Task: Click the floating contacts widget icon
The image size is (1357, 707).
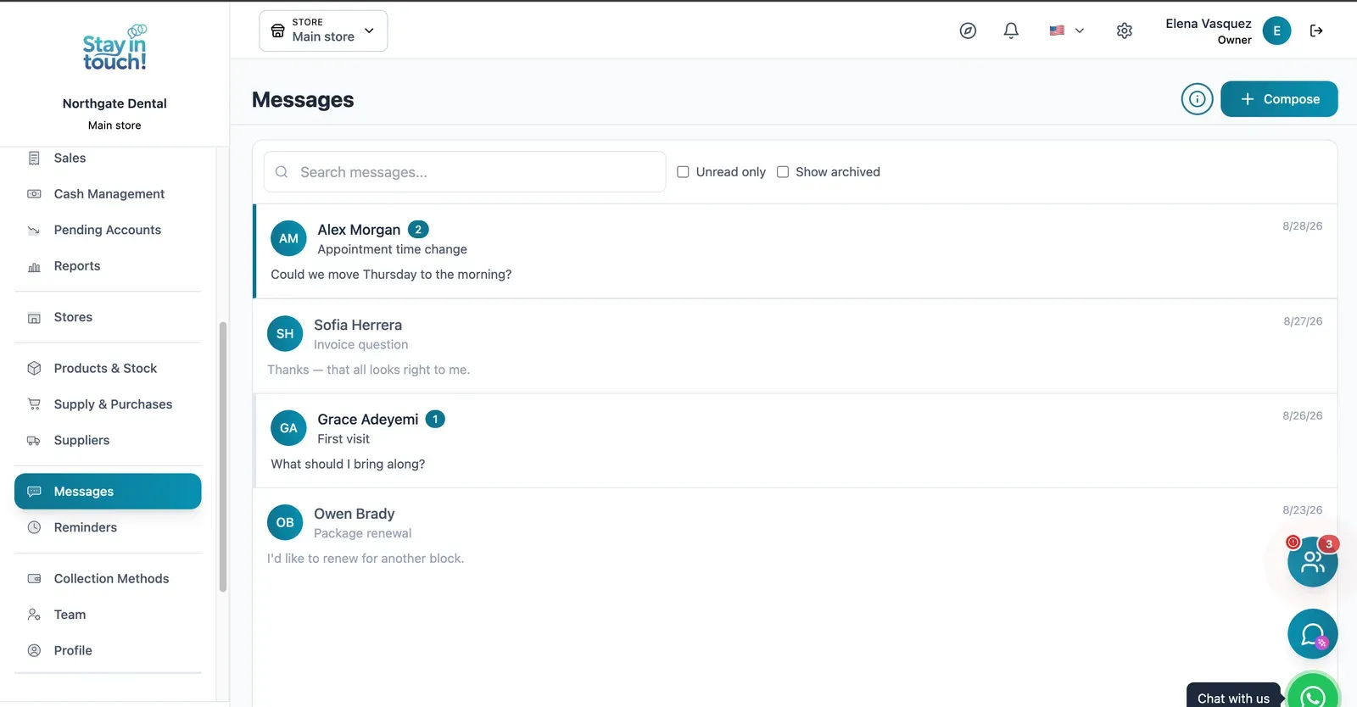Action: (1312, 561)
